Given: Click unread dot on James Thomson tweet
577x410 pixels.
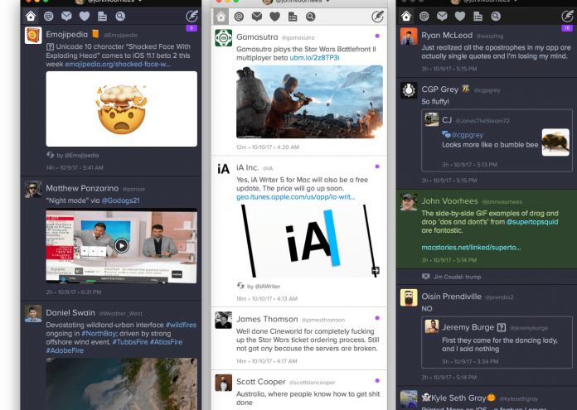Looking at the screenshot, I should (377, 318).
